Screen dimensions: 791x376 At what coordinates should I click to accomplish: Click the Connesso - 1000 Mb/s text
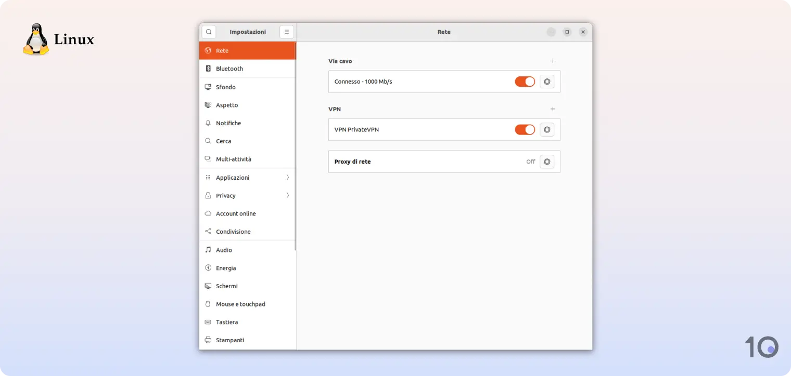363,82
